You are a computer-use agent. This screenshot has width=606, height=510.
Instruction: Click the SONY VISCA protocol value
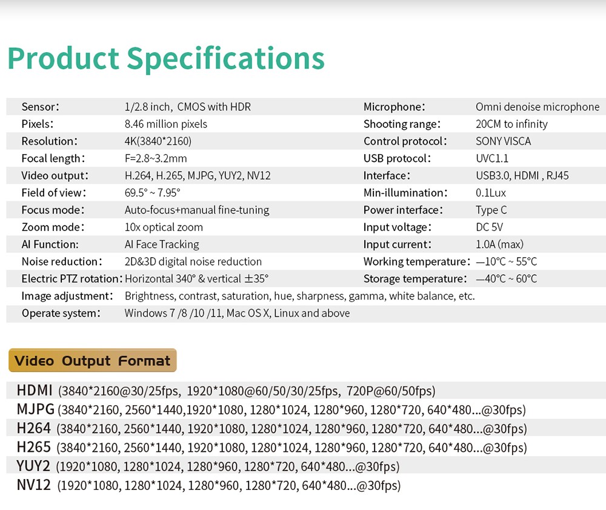coord(504,141)
